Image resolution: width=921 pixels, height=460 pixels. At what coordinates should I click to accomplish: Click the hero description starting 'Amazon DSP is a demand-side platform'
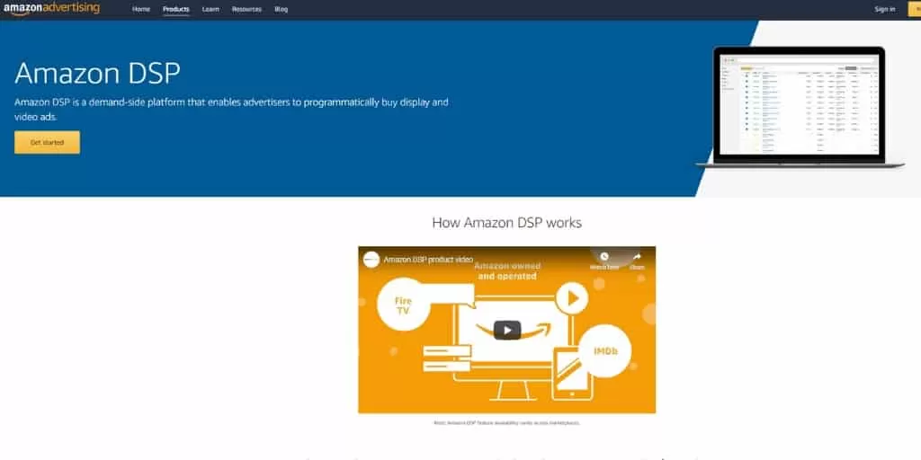coord(231,109)
